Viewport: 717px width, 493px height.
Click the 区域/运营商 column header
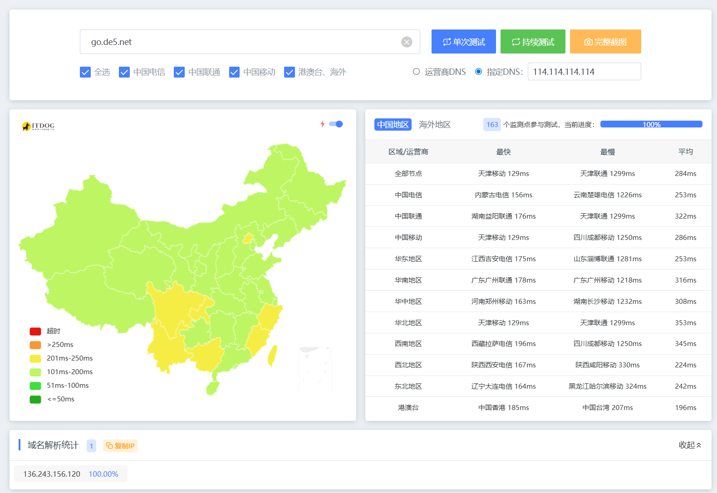[408, 152]
